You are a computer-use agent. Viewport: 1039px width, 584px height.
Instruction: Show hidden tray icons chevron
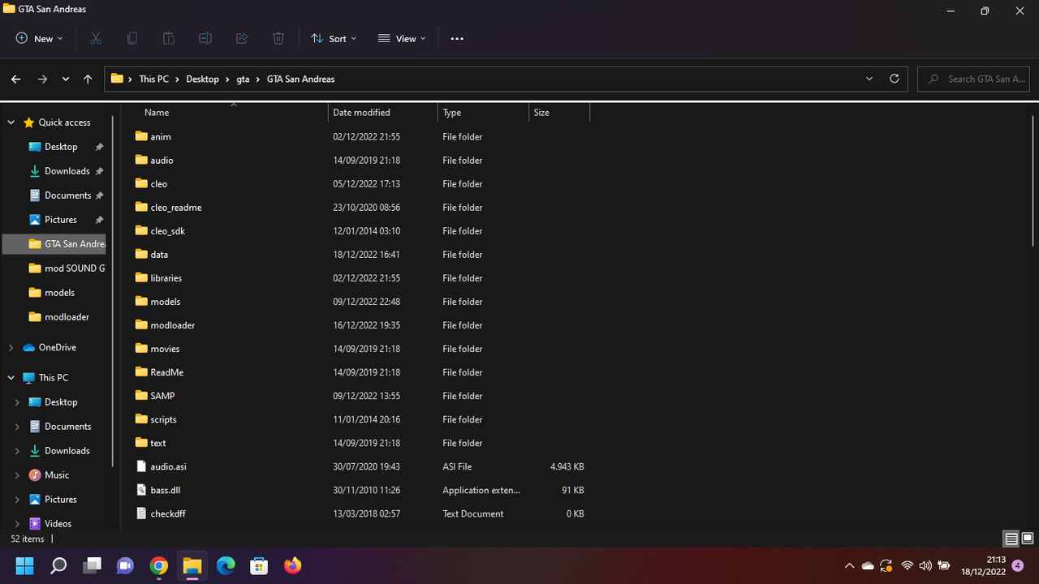[849, 565]
